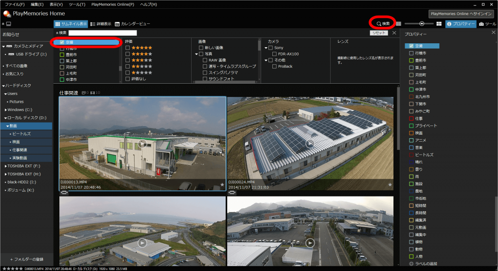498x271 pixels.
Task: Open the ヘルプ(H) menu
Action: (x=149, y=4)
